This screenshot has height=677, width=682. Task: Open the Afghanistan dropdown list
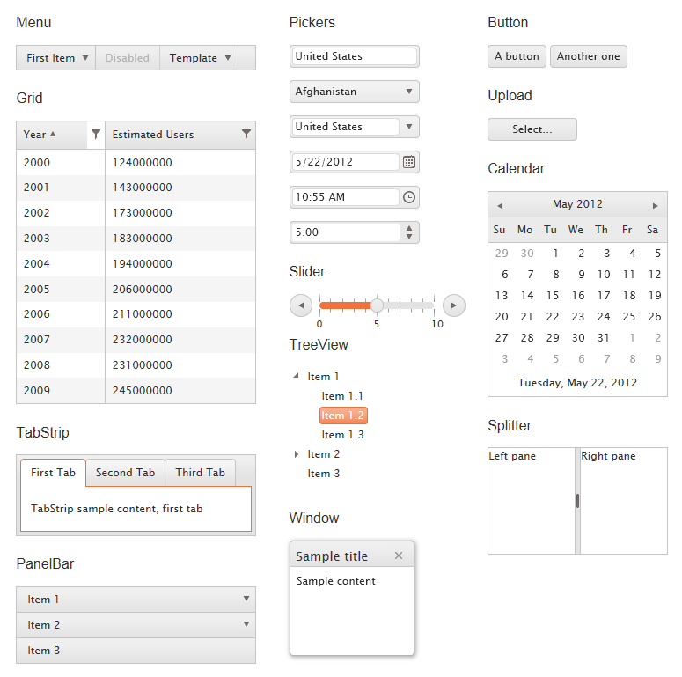(x=355, y=92)
